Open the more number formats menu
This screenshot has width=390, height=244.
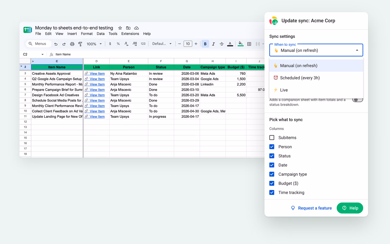tap(143, 44)
